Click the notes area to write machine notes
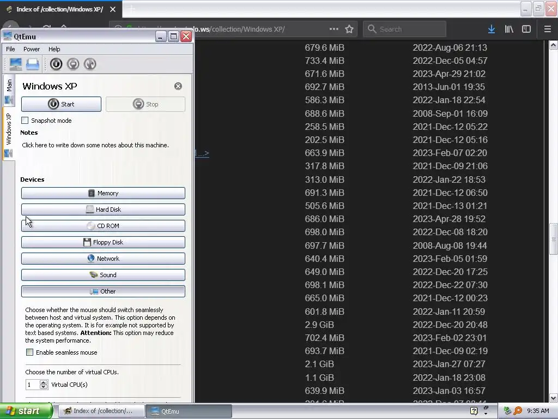Viewport: 558px width, 419px height. (95, 145)
